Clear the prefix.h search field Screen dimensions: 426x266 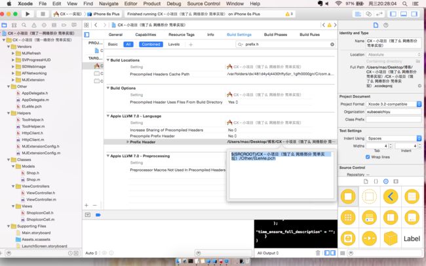332,45
